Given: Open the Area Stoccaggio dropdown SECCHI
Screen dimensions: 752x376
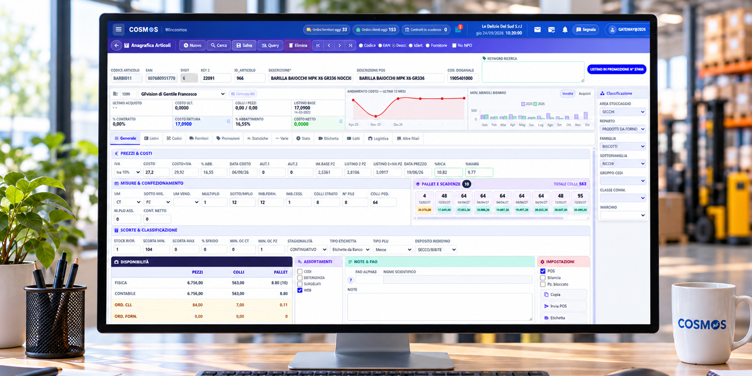Looking at the screenshot, I should point(623,112).
